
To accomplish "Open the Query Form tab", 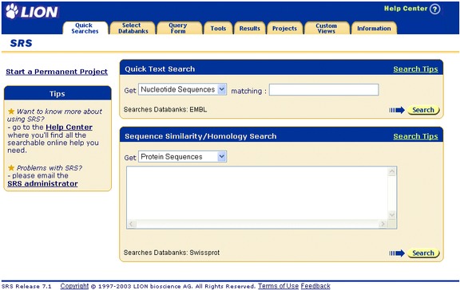I will pyautogui.click(x=178, y=28).
